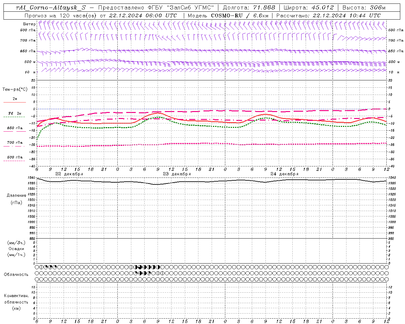Click the '24 декабря' date label
405x324 pixels.
pos(284,174)
